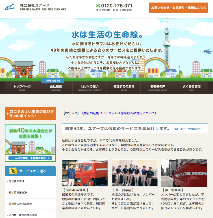Go to 「水」への想い page

tap(90, 88)
